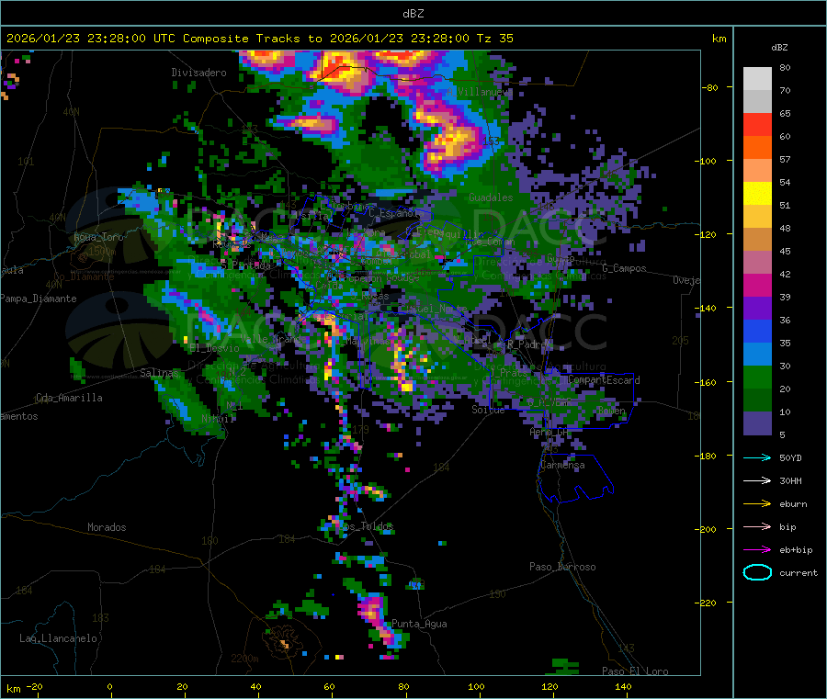Click the -200 km tick on right axis

[x=705, y=529]
